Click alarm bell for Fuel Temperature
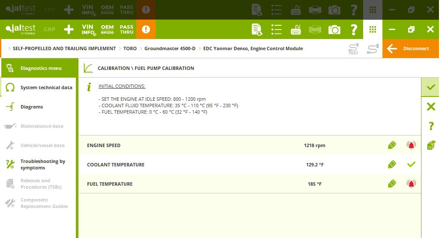Image resolution: width=445 pixels, height=238 pixels. point(411,184)
